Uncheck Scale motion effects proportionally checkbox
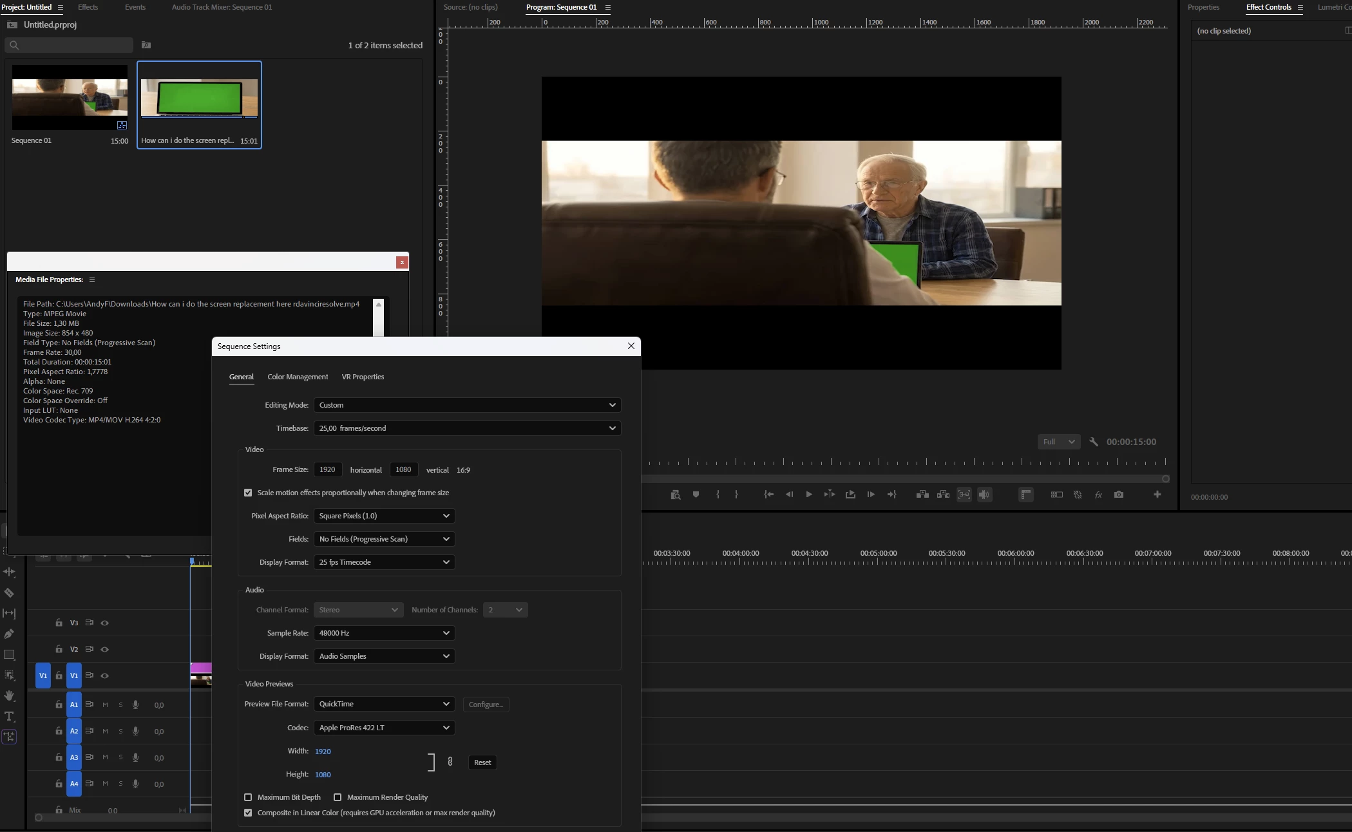The height and width of the screenshot is (832, 1352). pyautogui.click(x=248, y=493)
